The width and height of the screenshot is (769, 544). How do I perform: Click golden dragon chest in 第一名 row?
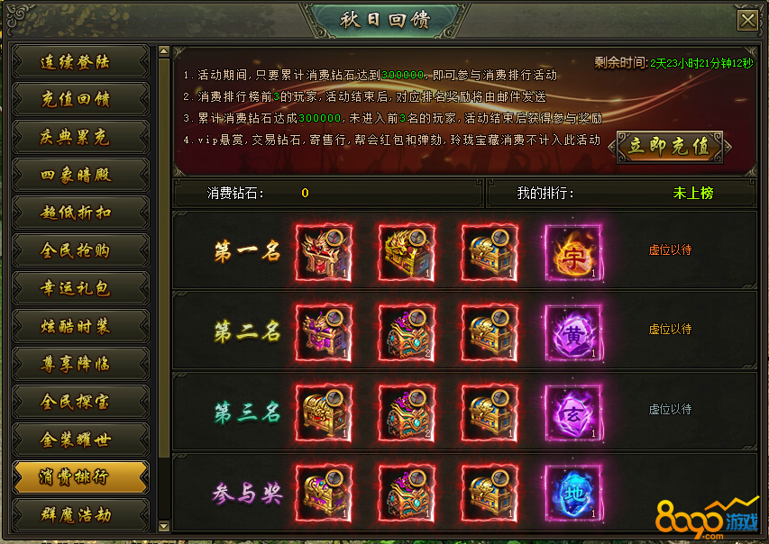point(407,253)
